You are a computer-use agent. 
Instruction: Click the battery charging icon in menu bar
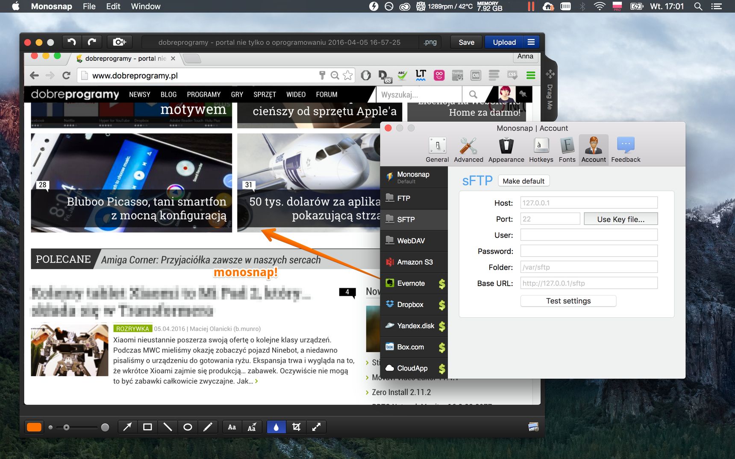(x=637, y=6)
